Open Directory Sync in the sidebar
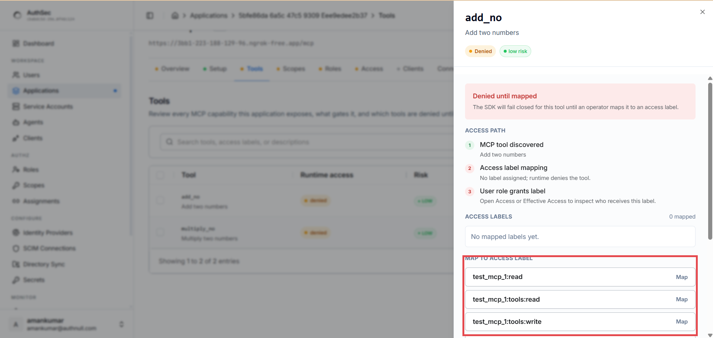713x338 pixels. click(38, 264)
